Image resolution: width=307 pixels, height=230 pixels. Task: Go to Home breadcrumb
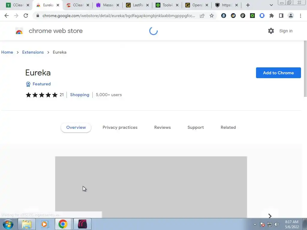pos(7,52)
